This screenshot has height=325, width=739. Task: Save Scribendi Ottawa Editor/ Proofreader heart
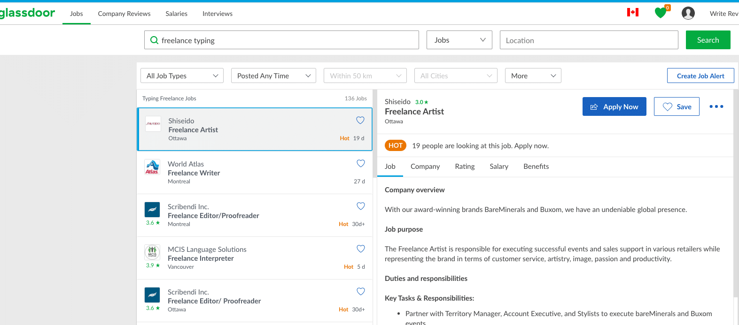click(361, 291)
